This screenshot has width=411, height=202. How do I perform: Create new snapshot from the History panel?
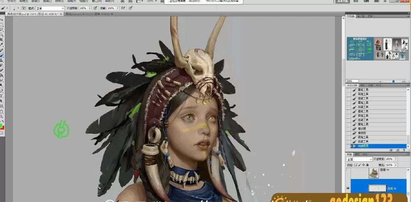pos(398,150)
